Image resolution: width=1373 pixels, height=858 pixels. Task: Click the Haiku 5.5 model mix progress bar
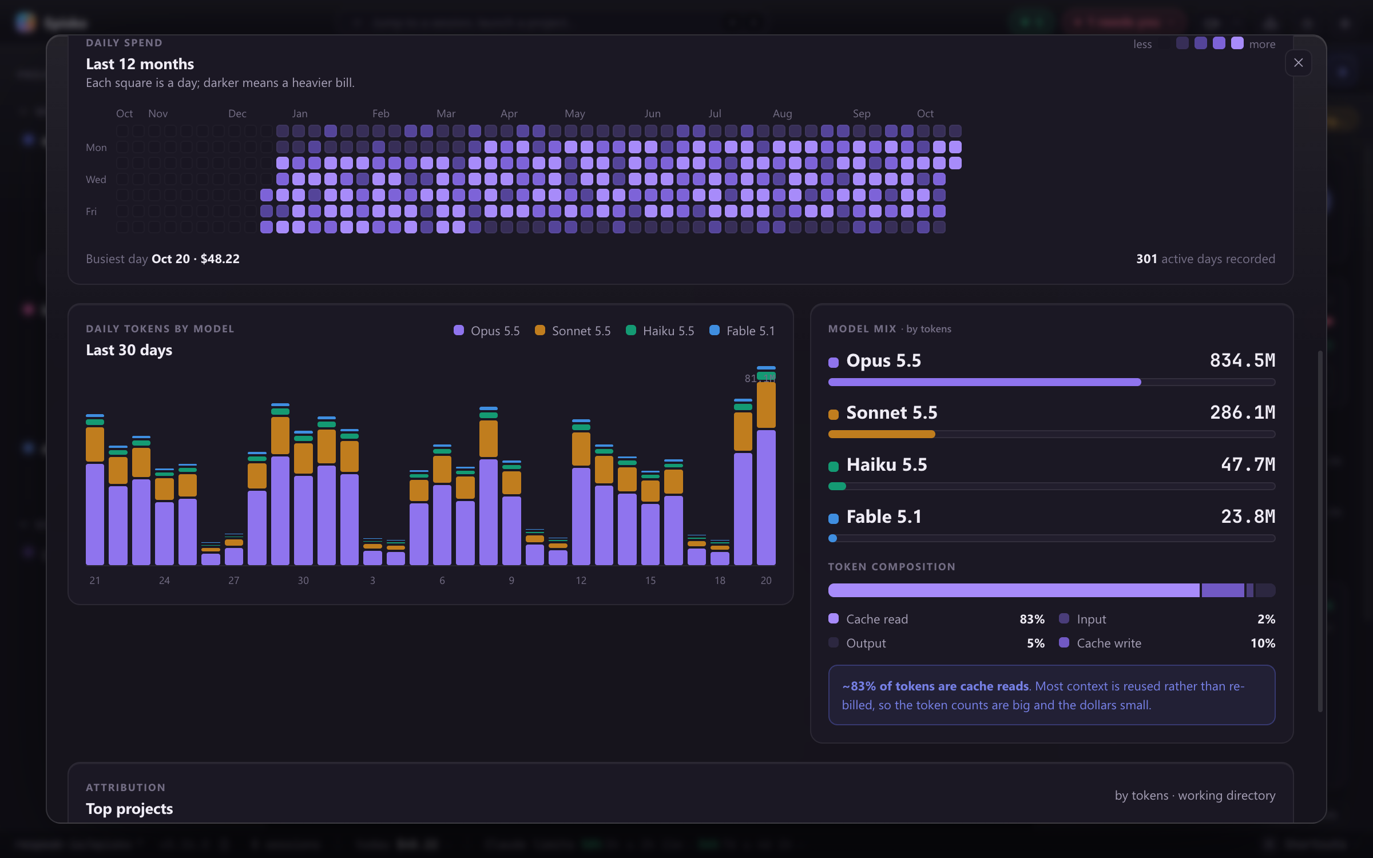[1051, 486]
